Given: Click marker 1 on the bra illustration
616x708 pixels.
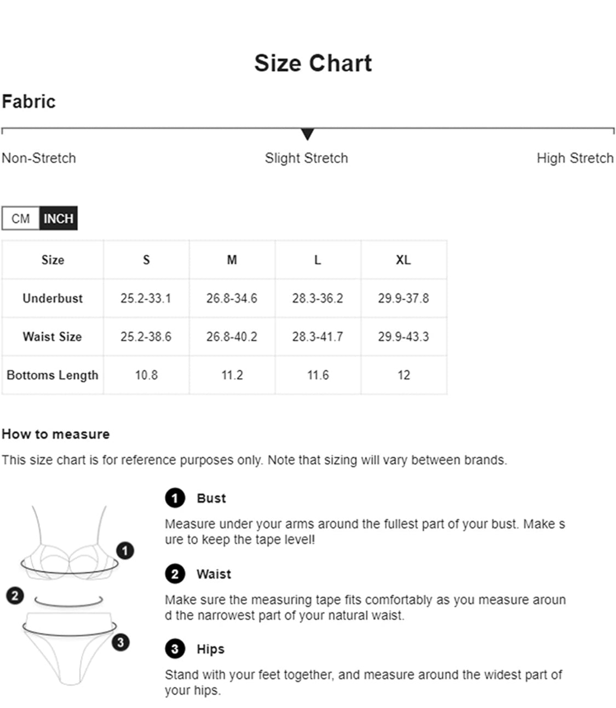Looking at the screenshot, I should coord(125,551).
